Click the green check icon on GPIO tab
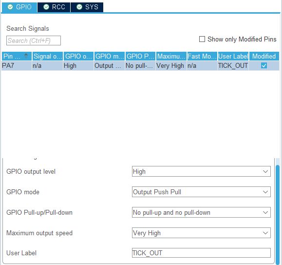This screenshot has height=265, width=282. click(10, 7)
